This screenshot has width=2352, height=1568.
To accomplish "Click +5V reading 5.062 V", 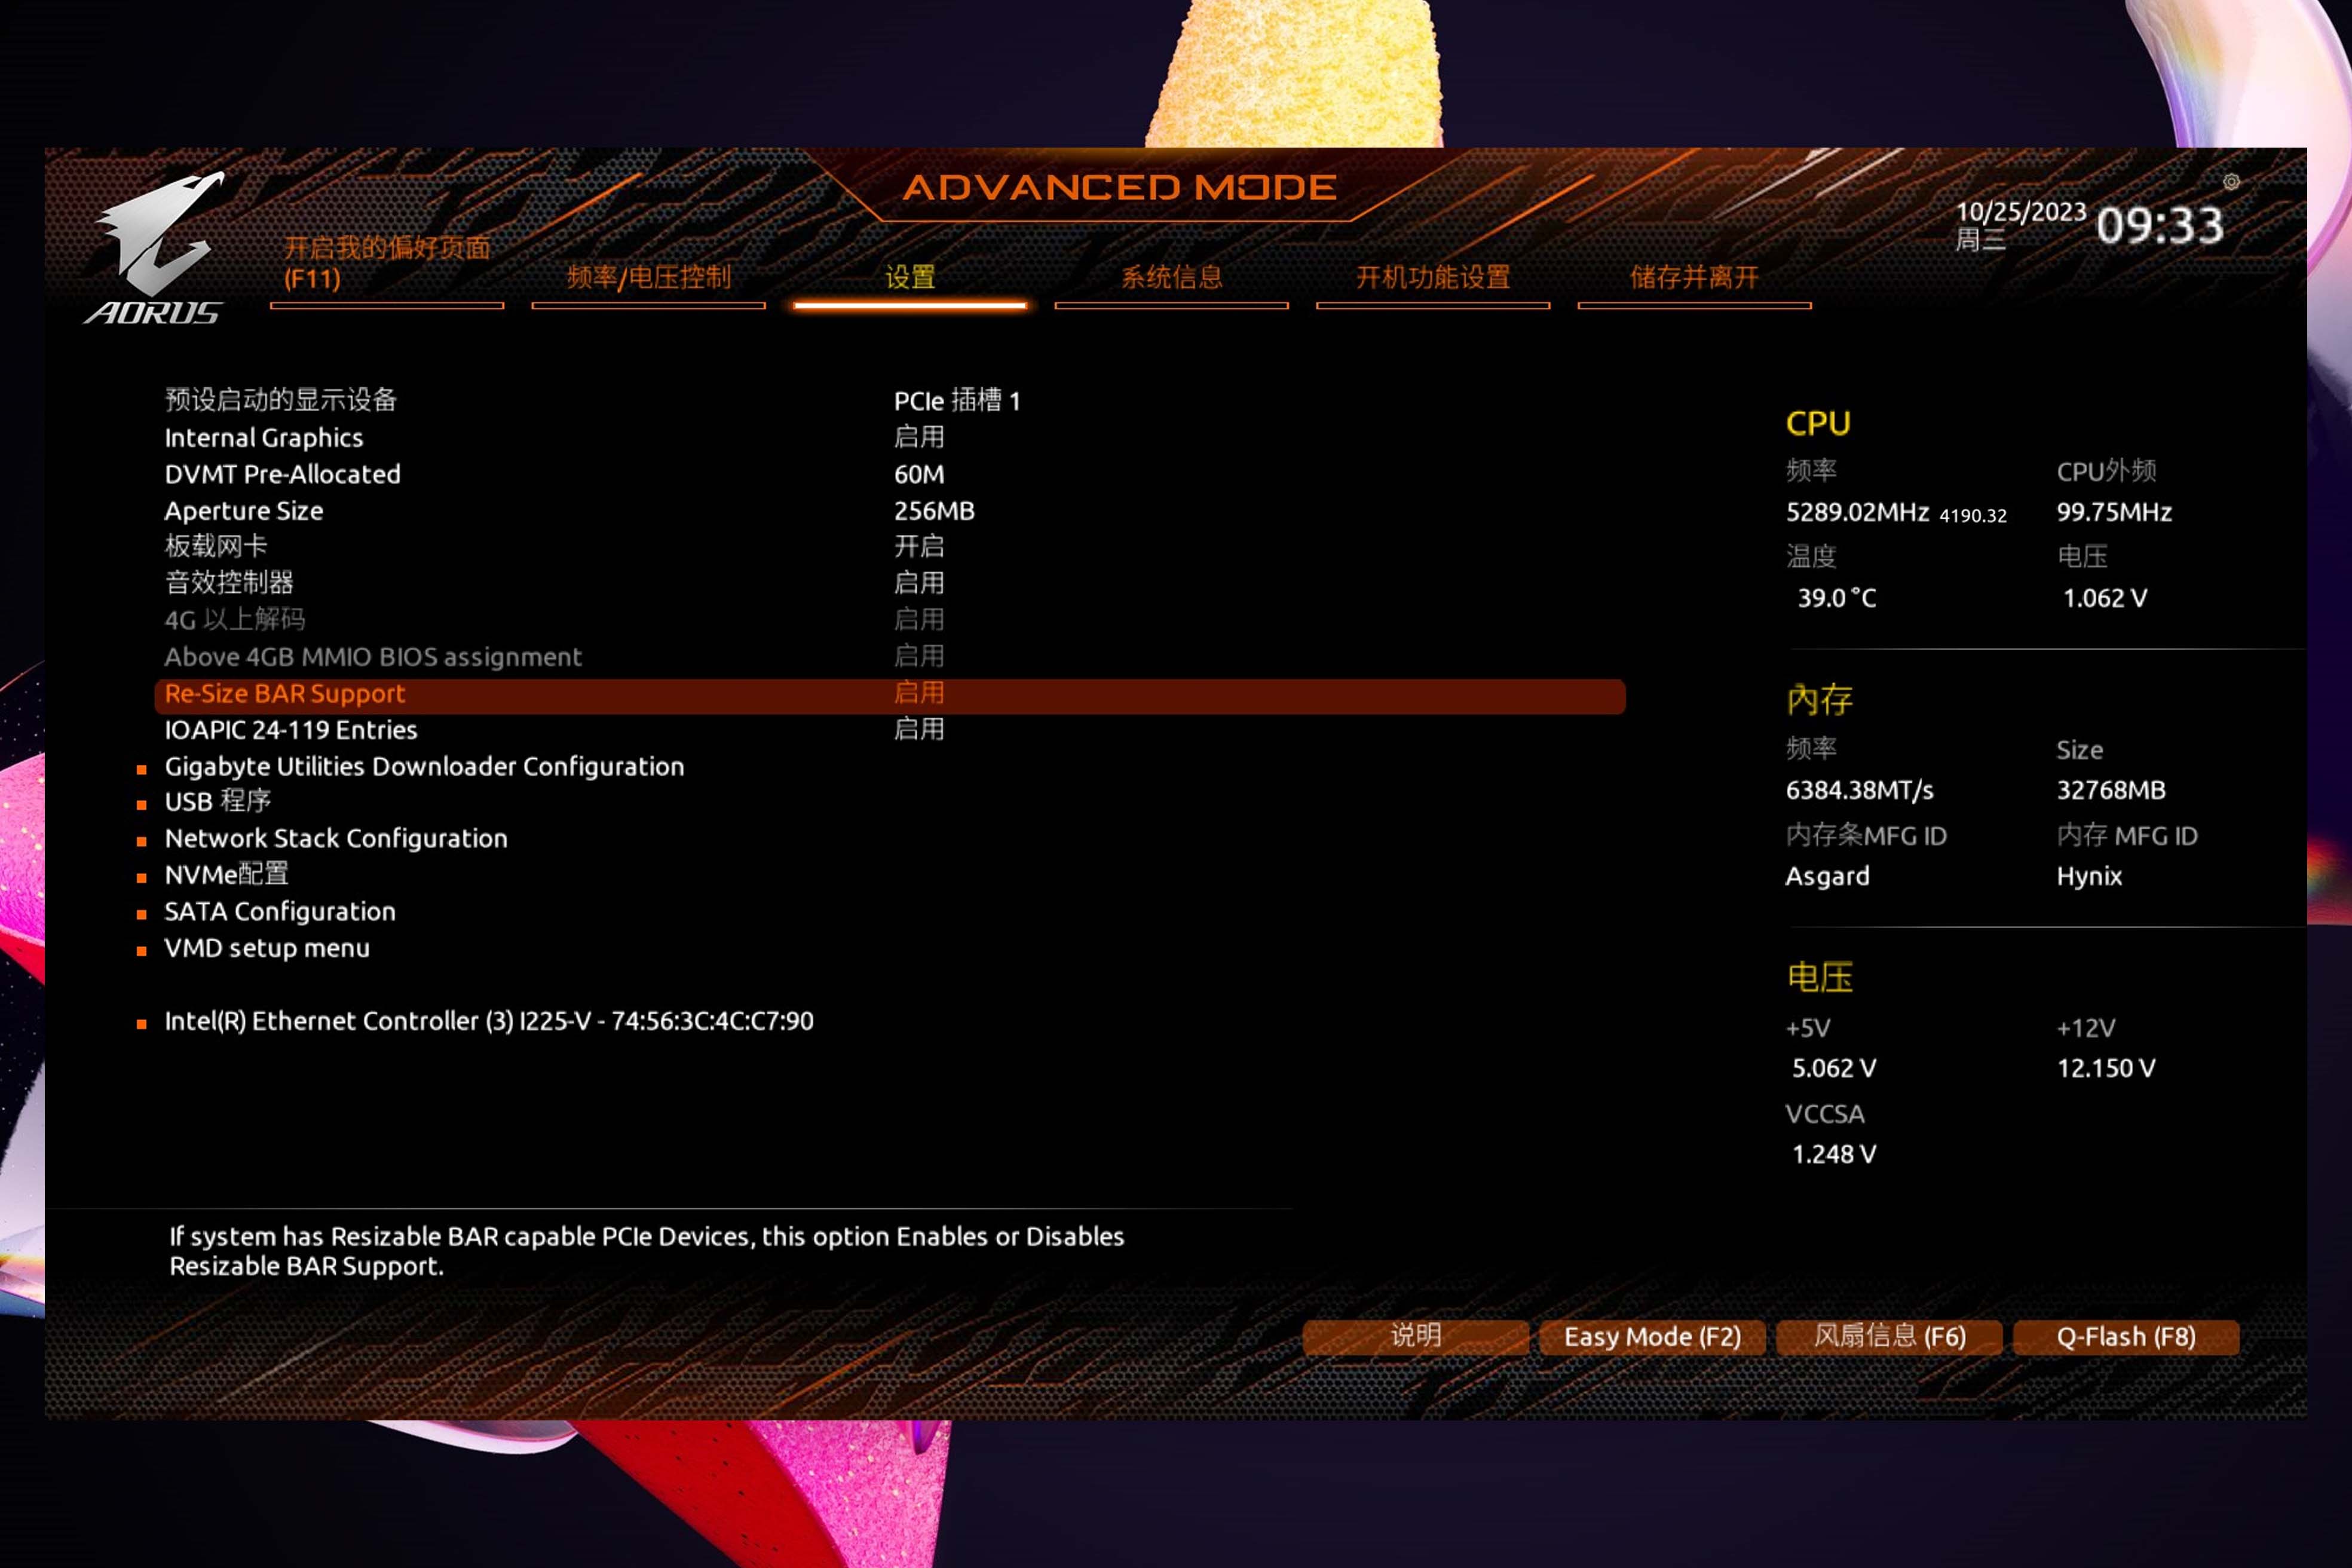I will pyautogui.click(x=1834, y=1069).
